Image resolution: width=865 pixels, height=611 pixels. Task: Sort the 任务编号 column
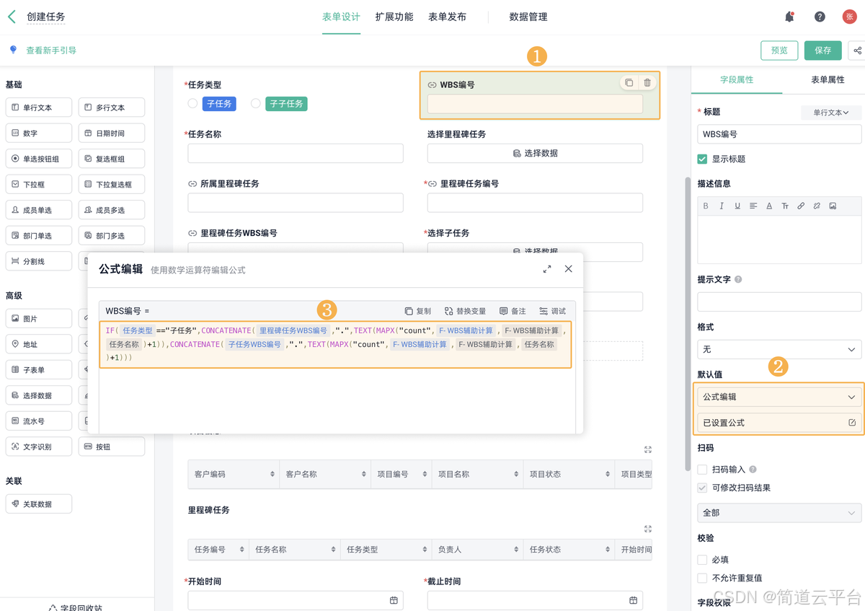[x=241, y=550]
